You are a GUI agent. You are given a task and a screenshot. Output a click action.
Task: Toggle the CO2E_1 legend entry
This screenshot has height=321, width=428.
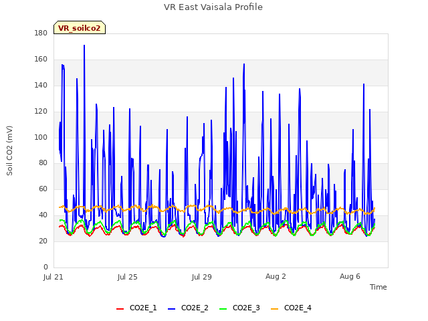(x=136, y=308)
